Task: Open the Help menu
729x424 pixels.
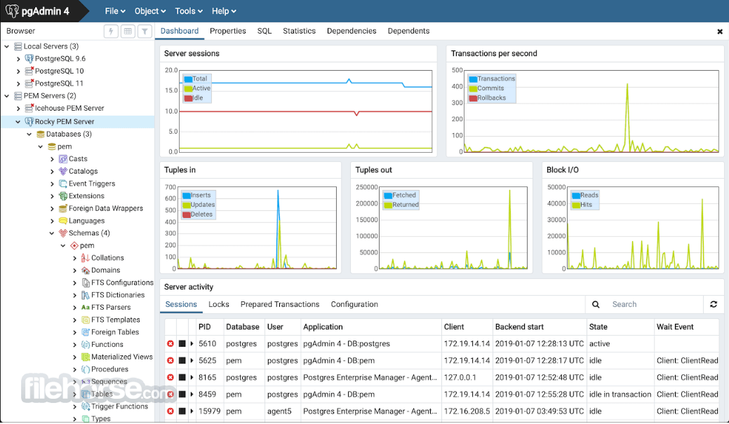Action: 224,11
